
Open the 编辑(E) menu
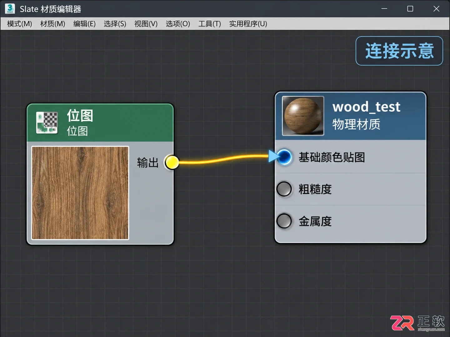tap(84, 24)
